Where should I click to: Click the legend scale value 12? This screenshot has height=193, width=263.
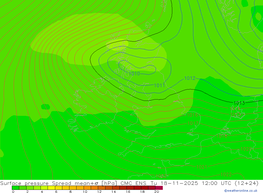coord(99,192)
